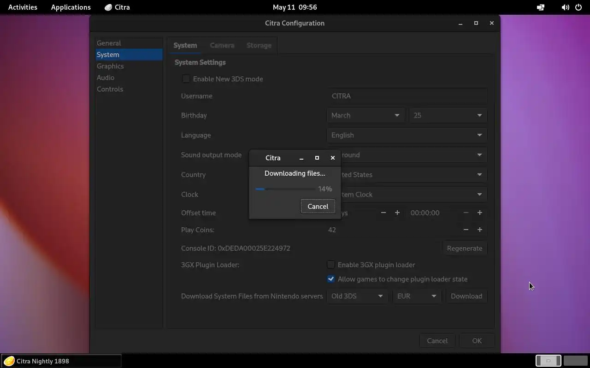The image size is (590, 368).
Task: Open the EUR region dropdown
Action: tap(417, 296)
